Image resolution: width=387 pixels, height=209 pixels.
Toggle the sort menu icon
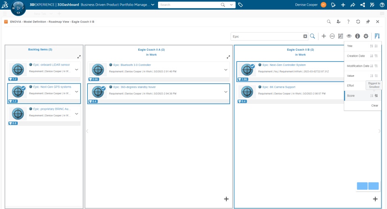(x=377, y=36)
